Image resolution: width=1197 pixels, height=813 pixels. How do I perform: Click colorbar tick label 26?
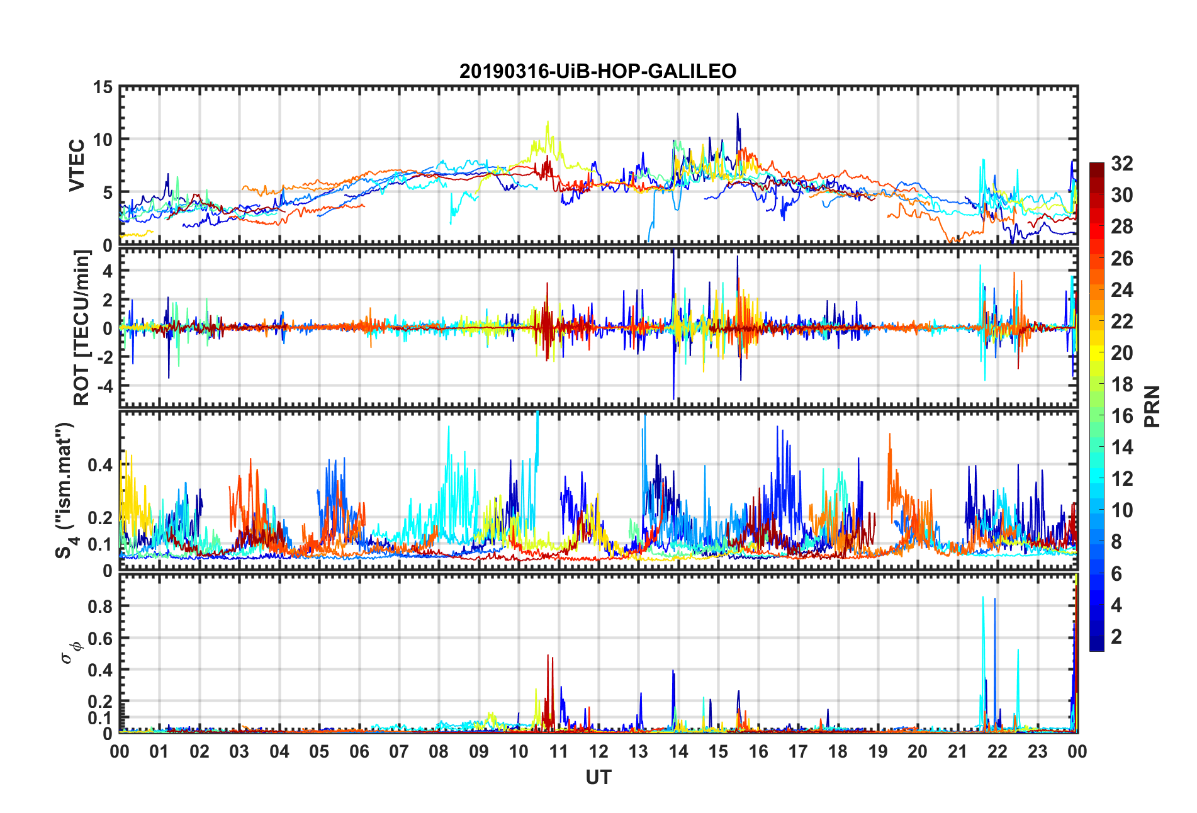1121,258
